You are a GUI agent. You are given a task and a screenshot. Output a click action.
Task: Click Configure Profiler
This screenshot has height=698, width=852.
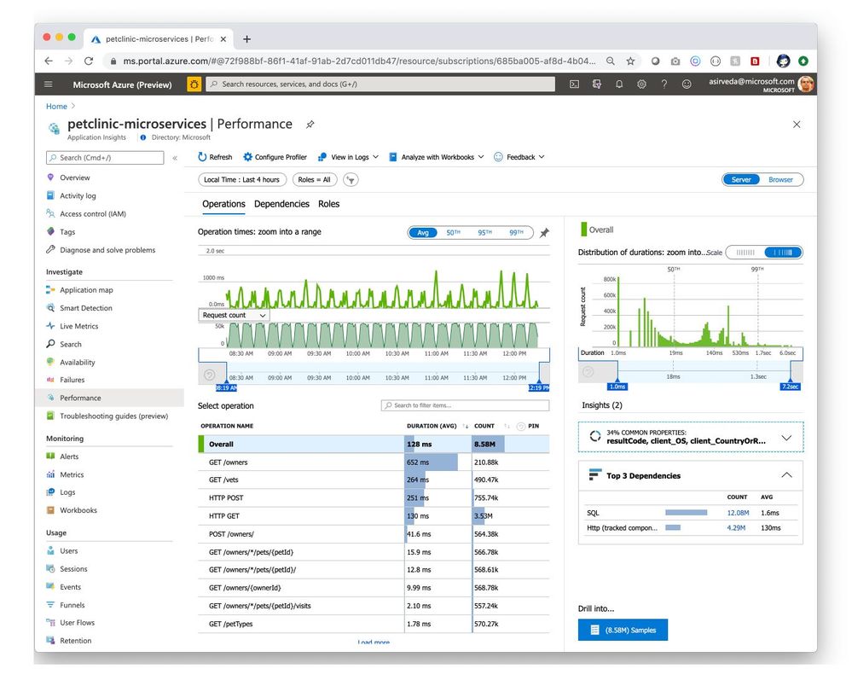[x=275, y=157]
